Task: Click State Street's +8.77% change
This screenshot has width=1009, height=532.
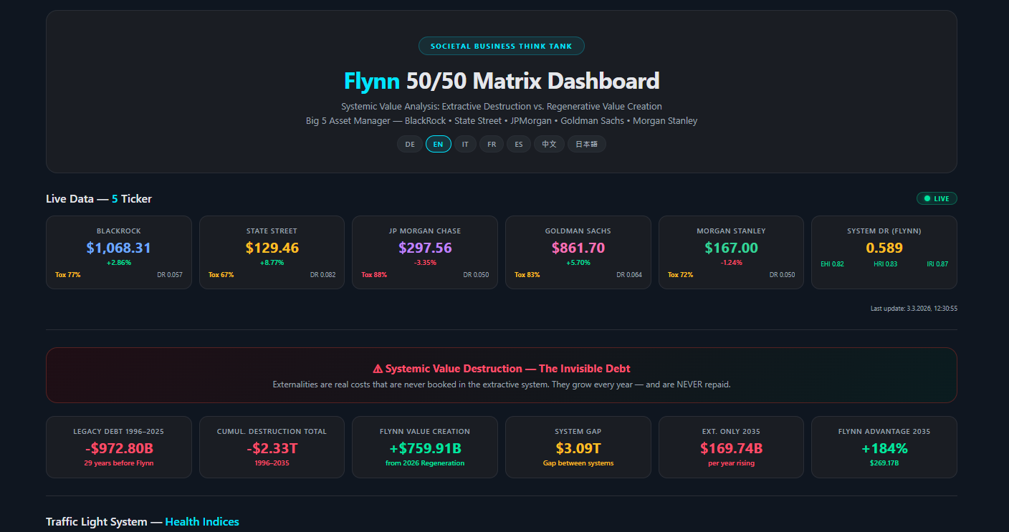Action: pos(272,263)
